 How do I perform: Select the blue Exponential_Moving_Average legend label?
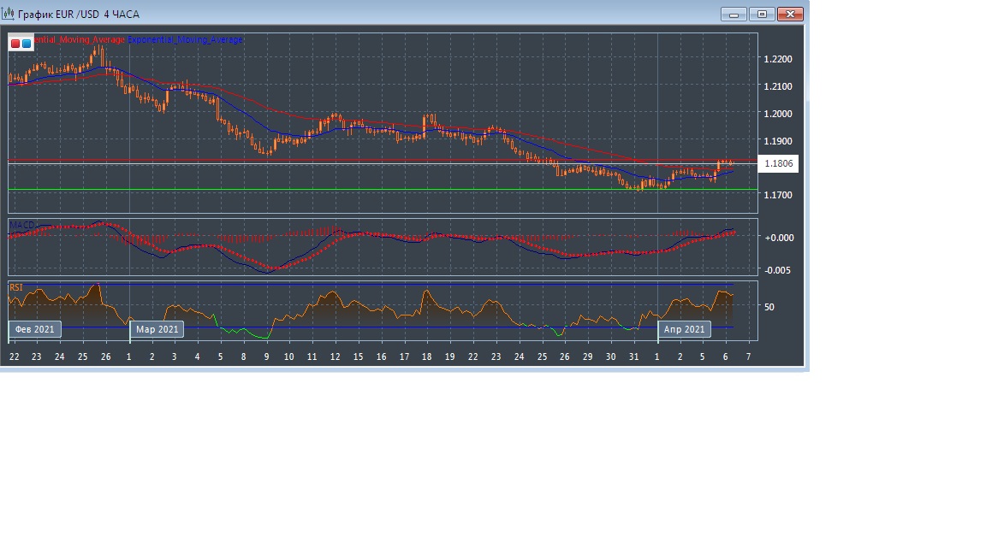[185, 40]
